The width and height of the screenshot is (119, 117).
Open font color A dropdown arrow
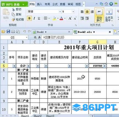pos(65,18)
